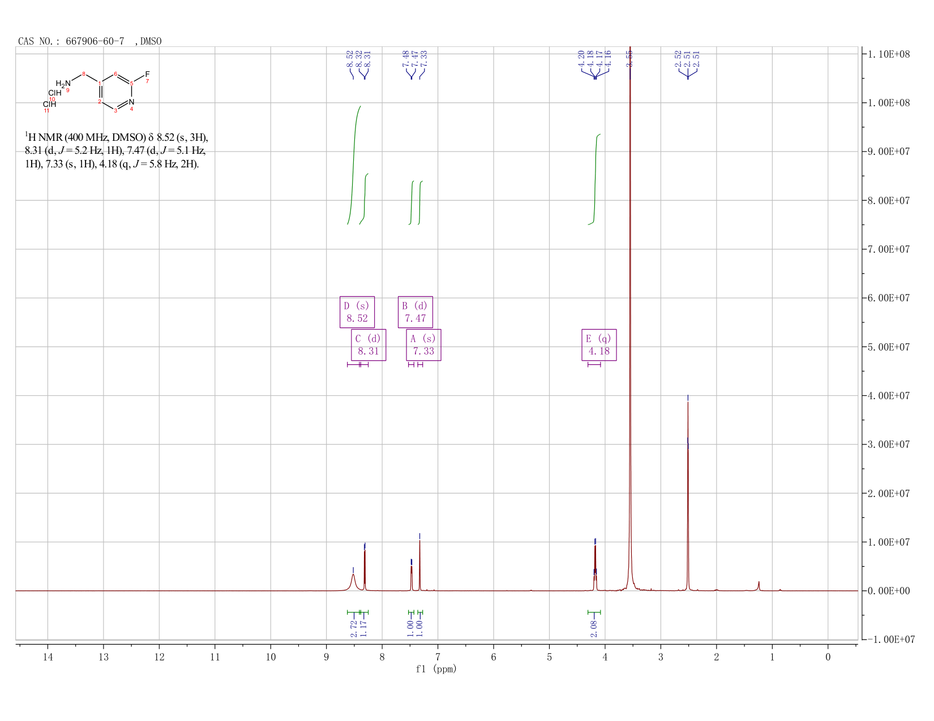Select the H2N amine group in structure

[63, 84]
